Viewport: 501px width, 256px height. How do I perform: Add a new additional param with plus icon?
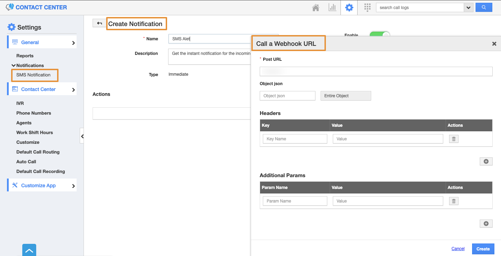tap(486, 224)
